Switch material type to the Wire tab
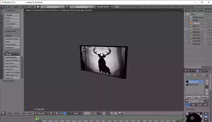The width and height of the screenshot is (212, 122). click(x=193, y=105)
